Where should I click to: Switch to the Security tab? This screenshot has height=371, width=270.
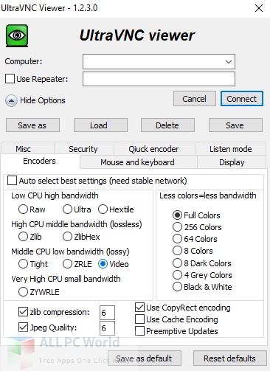[83, 149]
